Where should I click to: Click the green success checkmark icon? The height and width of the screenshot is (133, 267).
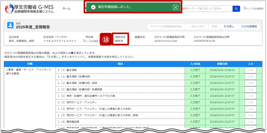pyautogui.click(x=93, y=7)
